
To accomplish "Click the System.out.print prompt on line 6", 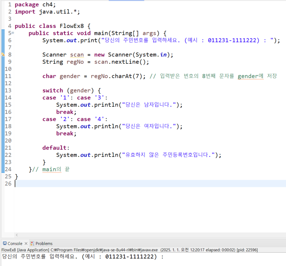I will pos(161,40).
